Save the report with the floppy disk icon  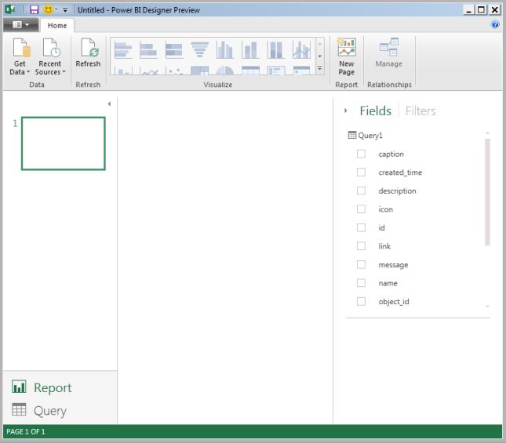35,9
